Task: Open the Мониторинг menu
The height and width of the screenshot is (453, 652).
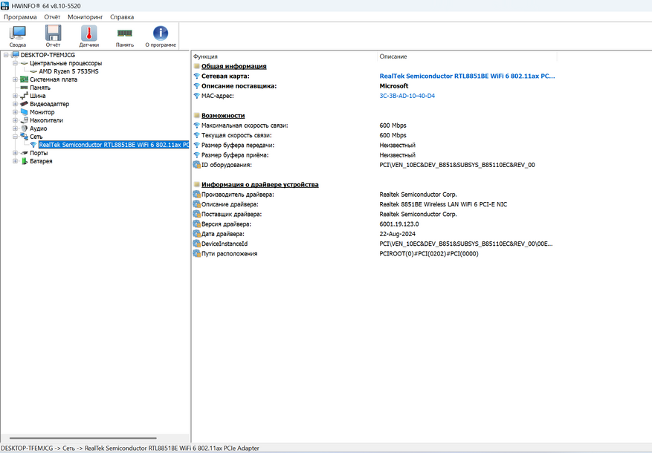Action: coord(85,17)
